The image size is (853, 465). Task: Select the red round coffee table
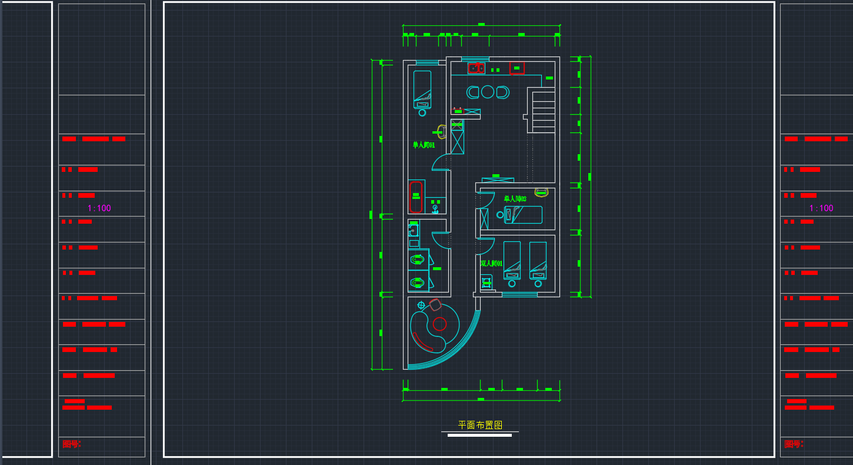[x=439, y=324]
